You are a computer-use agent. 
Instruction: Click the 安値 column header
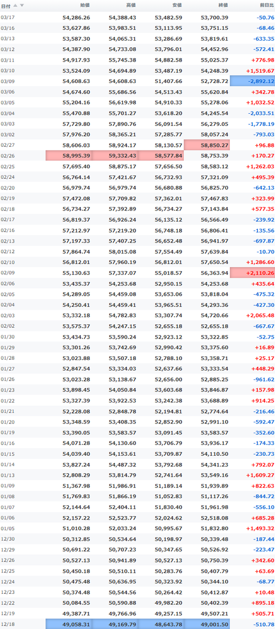click(177, 5)
